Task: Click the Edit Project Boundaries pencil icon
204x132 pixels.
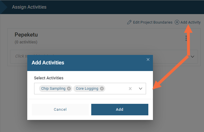Action: (129, 22)
